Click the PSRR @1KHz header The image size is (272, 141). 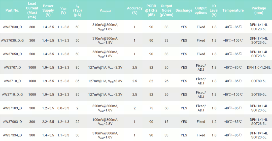click(x=151, y=10)
